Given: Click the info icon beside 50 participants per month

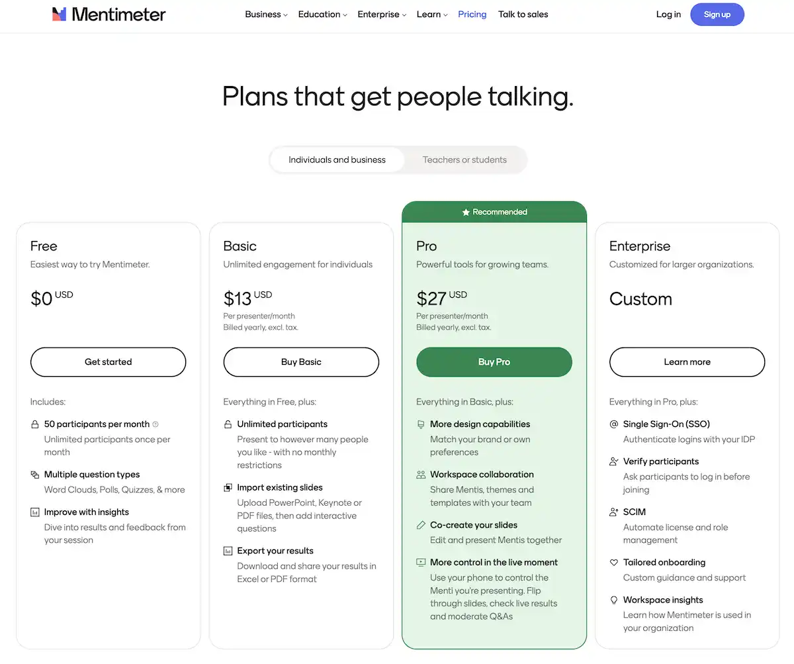Looking at the screenshot, I should pyautogui.click(x=154, y=424).
